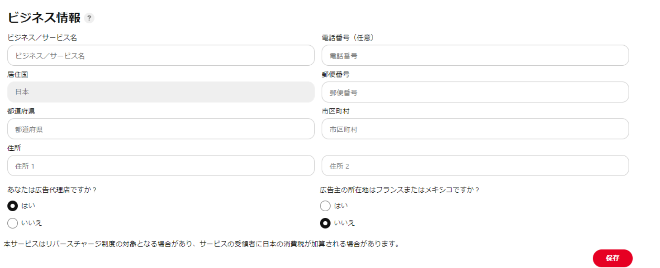Choose いいえ for the フランスまたはメキシコ question

pyautogui.click(x=325, y=223)
